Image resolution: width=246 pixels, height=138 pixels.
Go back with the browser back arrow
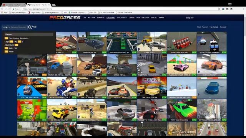pyautogui.click(x=2, y=9)
